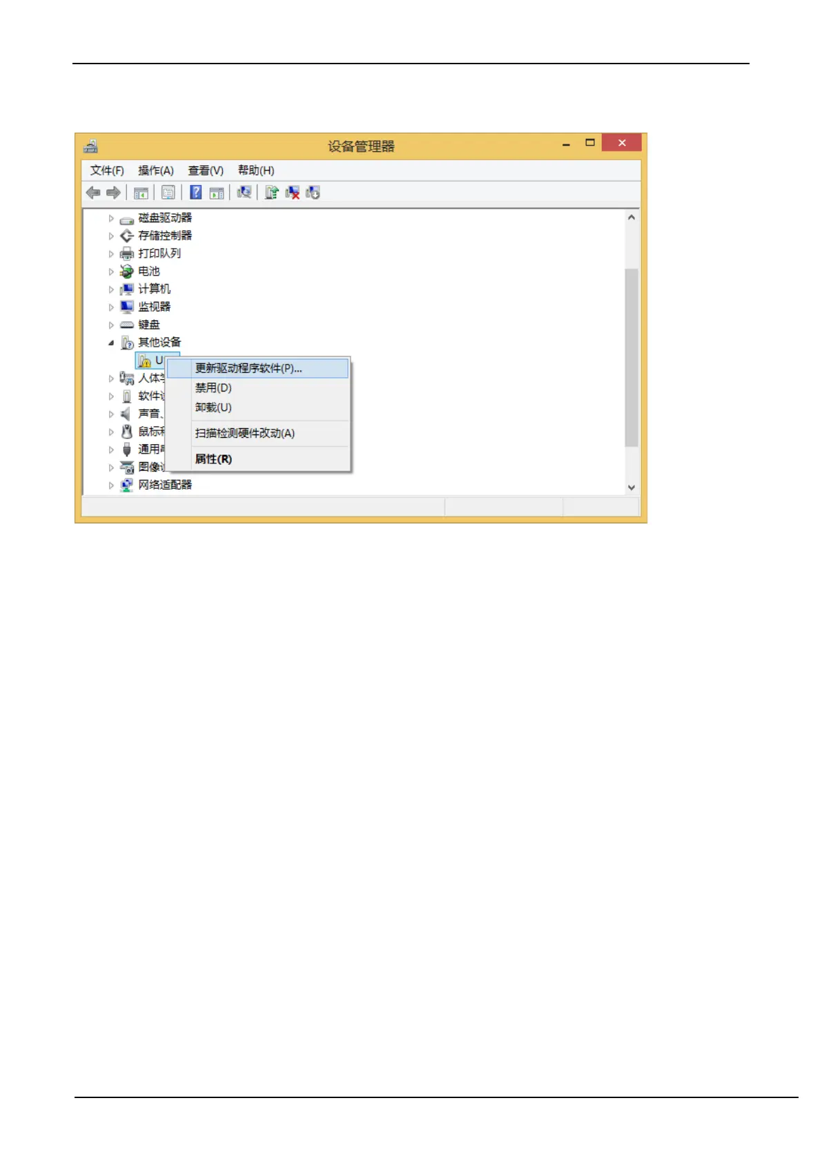Choose 属性(R) from context menu
Image resolution: width=822 pixels, height=1163 pixels.
(259, 459)
